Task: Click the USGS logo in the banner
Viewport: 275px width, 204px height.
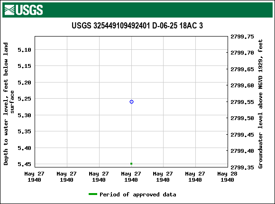Action: click(24, 10)
